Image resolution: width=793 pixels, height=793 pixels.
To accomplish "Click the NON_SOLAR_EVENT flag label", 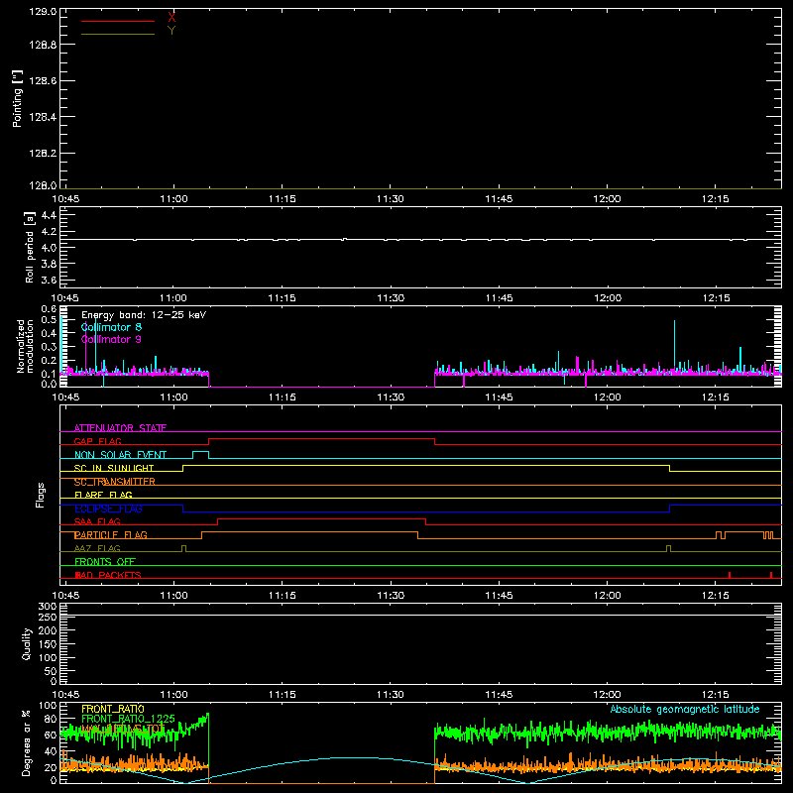I will tap(120, 455).
